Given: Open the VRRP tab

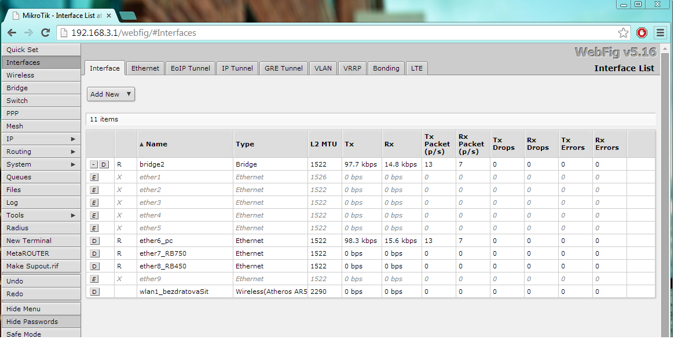Looking at the screenshot, I should [353, 68].
